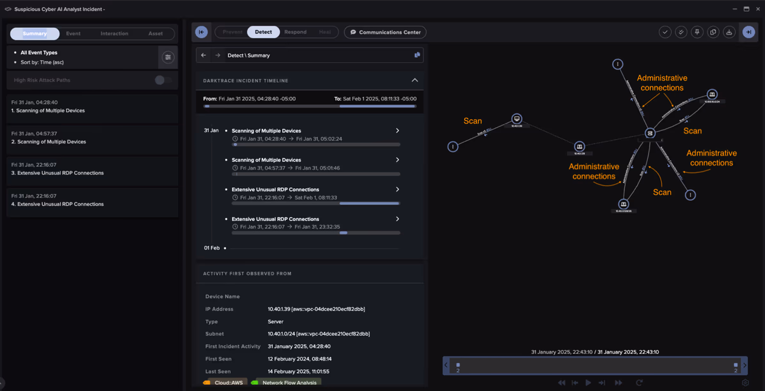The image size is (765, 391).
Task: Expand first Scanning of Multiple Devices chevron at 04:28:40
Action: (397, 131)
